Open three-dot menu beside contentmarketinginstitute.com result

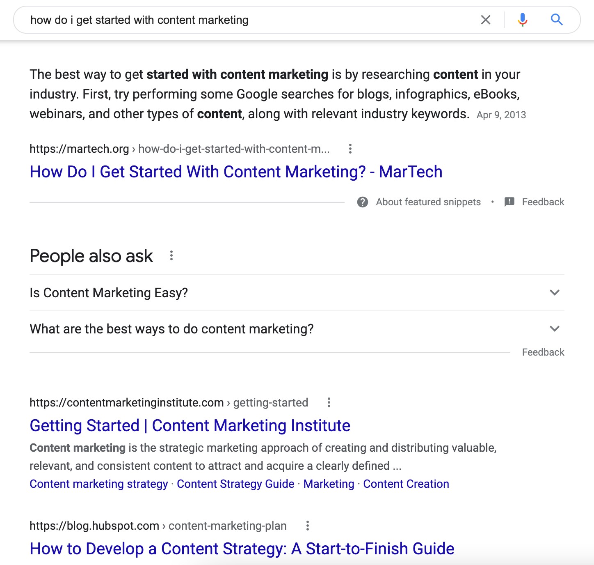[x=329, y=402]
